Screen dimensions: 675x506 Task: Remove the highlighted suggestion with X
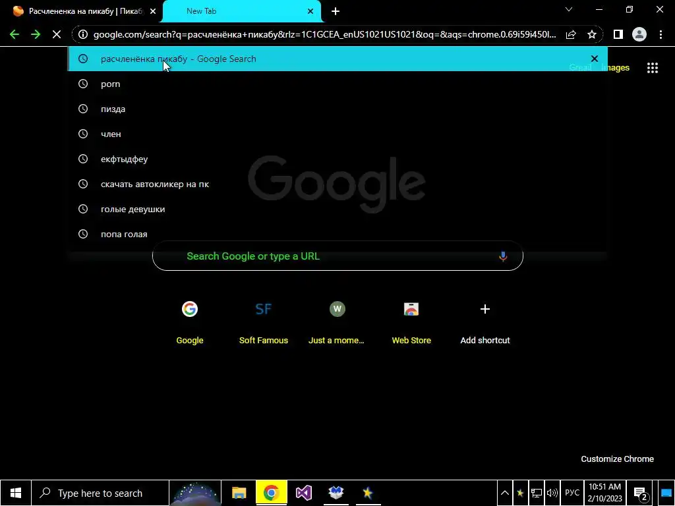point(595,59)
